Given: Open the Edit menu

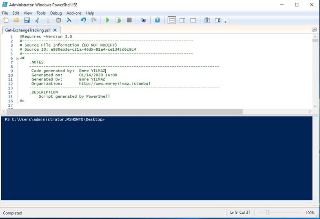Looking at the screenshot, I should click(x=16, y=13).
